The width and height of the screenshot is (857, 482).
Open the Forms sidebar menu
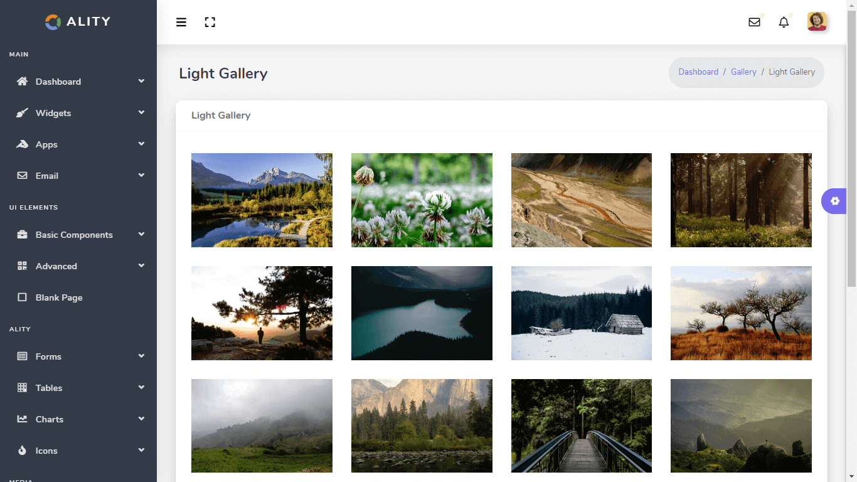(x=48, y=356)
